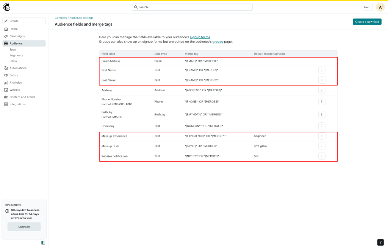Click the Integrations grid icon

pyautogui.click(x=6, y=104)
